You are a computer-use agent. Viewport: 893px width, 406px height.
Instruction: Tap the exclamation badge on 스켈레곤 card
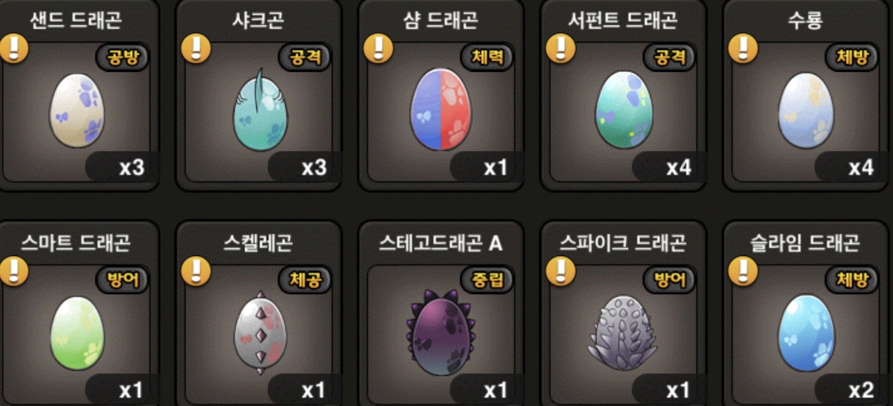coord(196,271)
